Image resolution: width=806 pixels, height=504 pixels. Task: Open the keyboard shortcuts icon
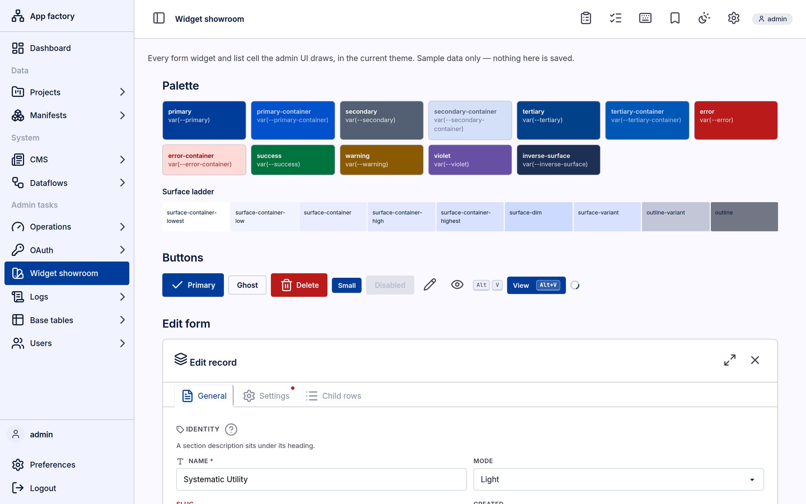click(645, 18)
